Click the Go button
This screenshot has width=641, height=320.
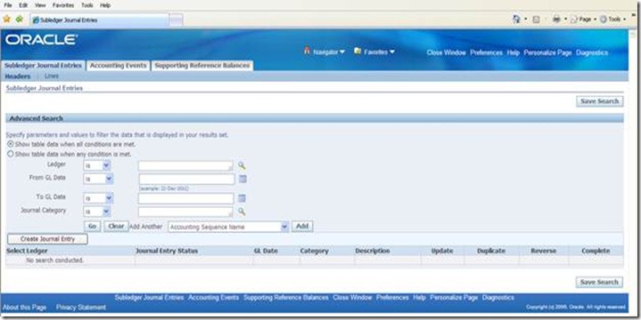pyautogui.click(x=93, y=227)
